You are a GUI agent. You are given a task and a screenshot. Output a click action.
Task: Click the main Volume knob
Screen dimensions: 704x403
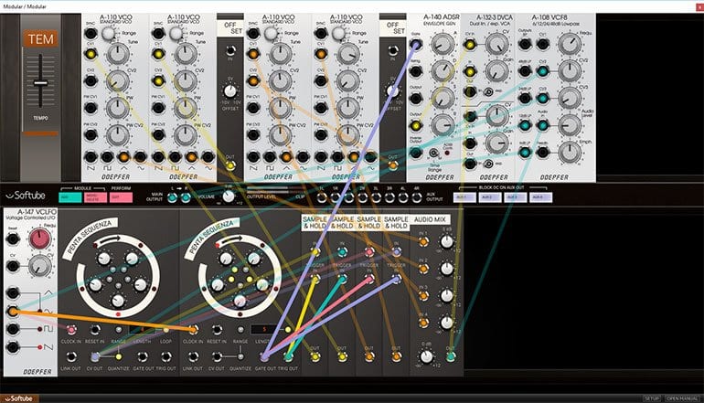[x=229, y=196]
